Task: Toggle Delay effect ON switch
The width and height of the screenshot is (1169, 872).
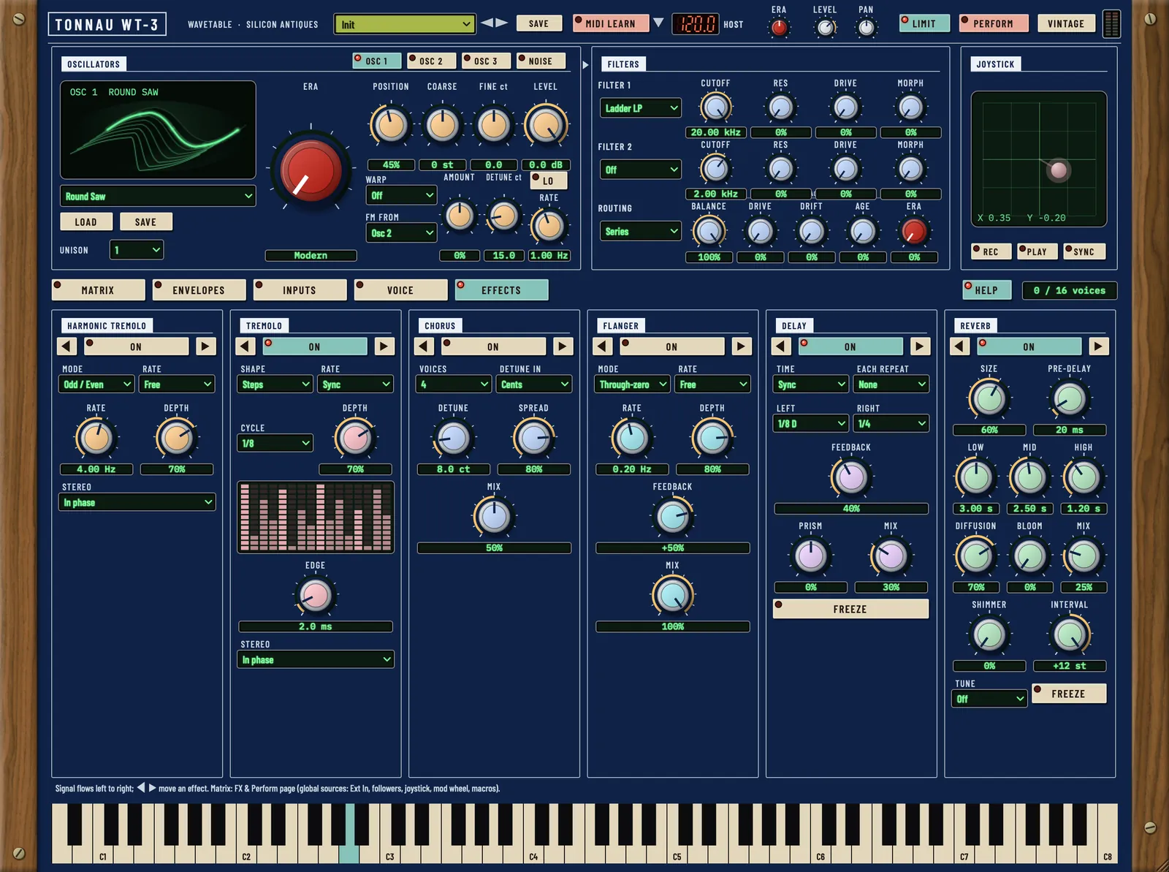Action: coord(850,346)
